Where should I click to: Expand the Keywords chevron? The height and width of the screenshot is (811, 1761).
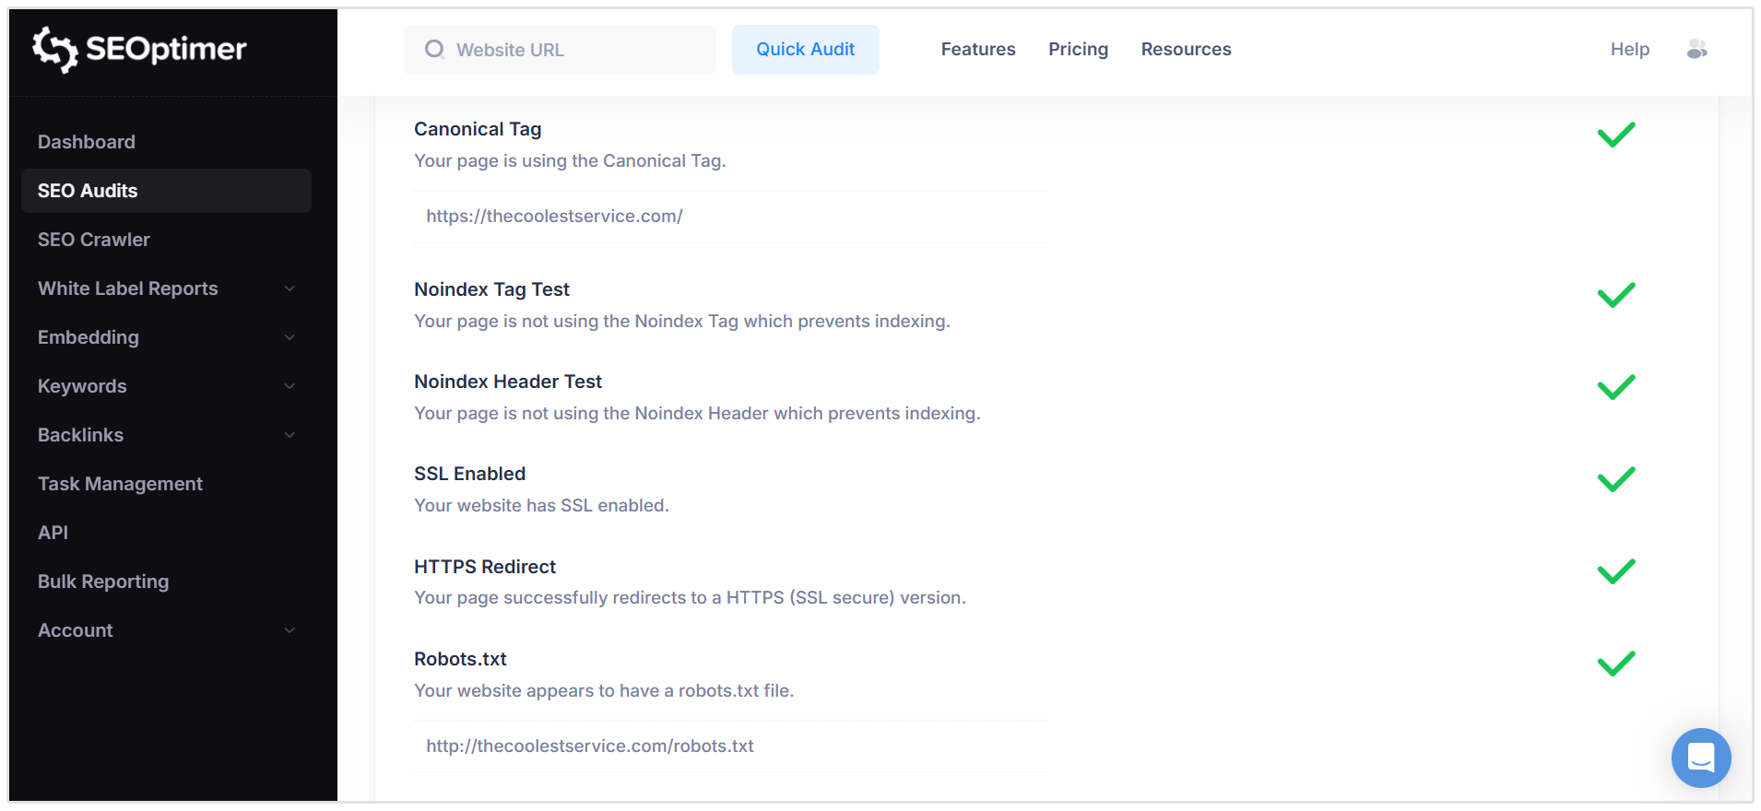point(290,386)
